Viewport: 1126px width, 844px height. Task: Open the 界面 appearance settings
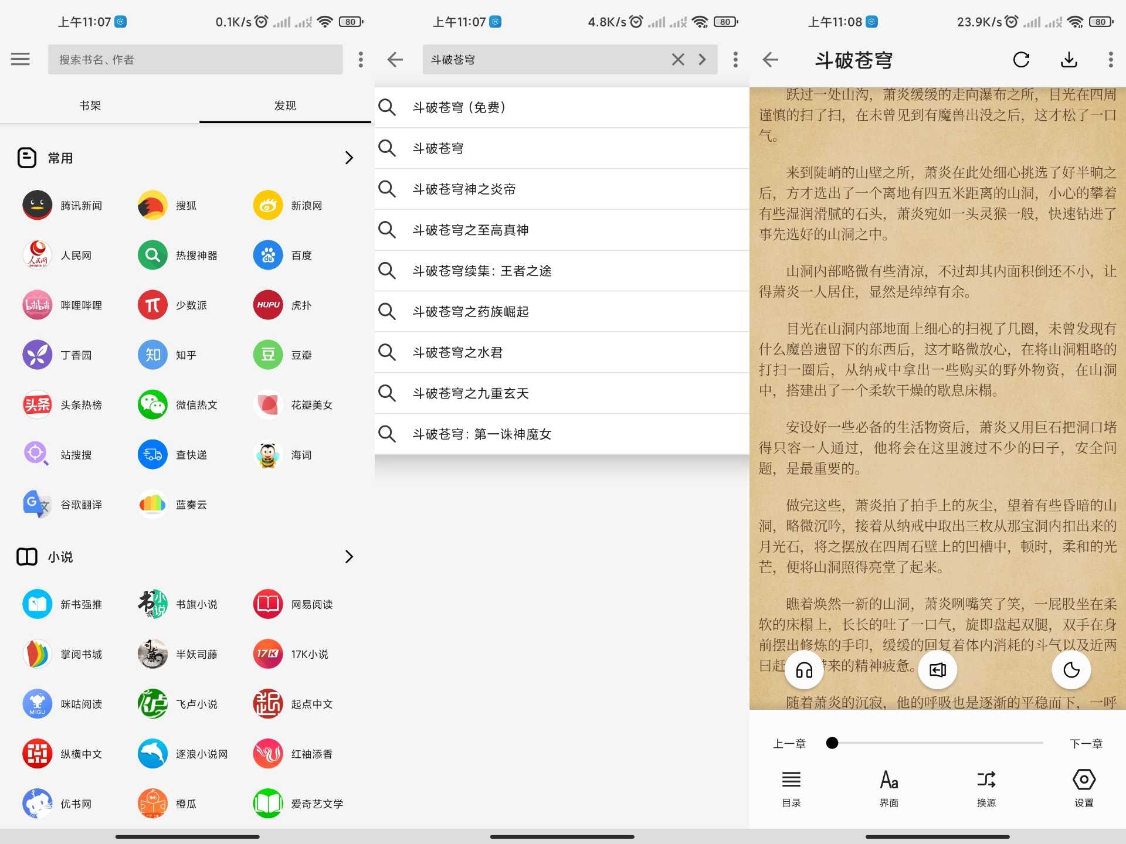[888, 788]
